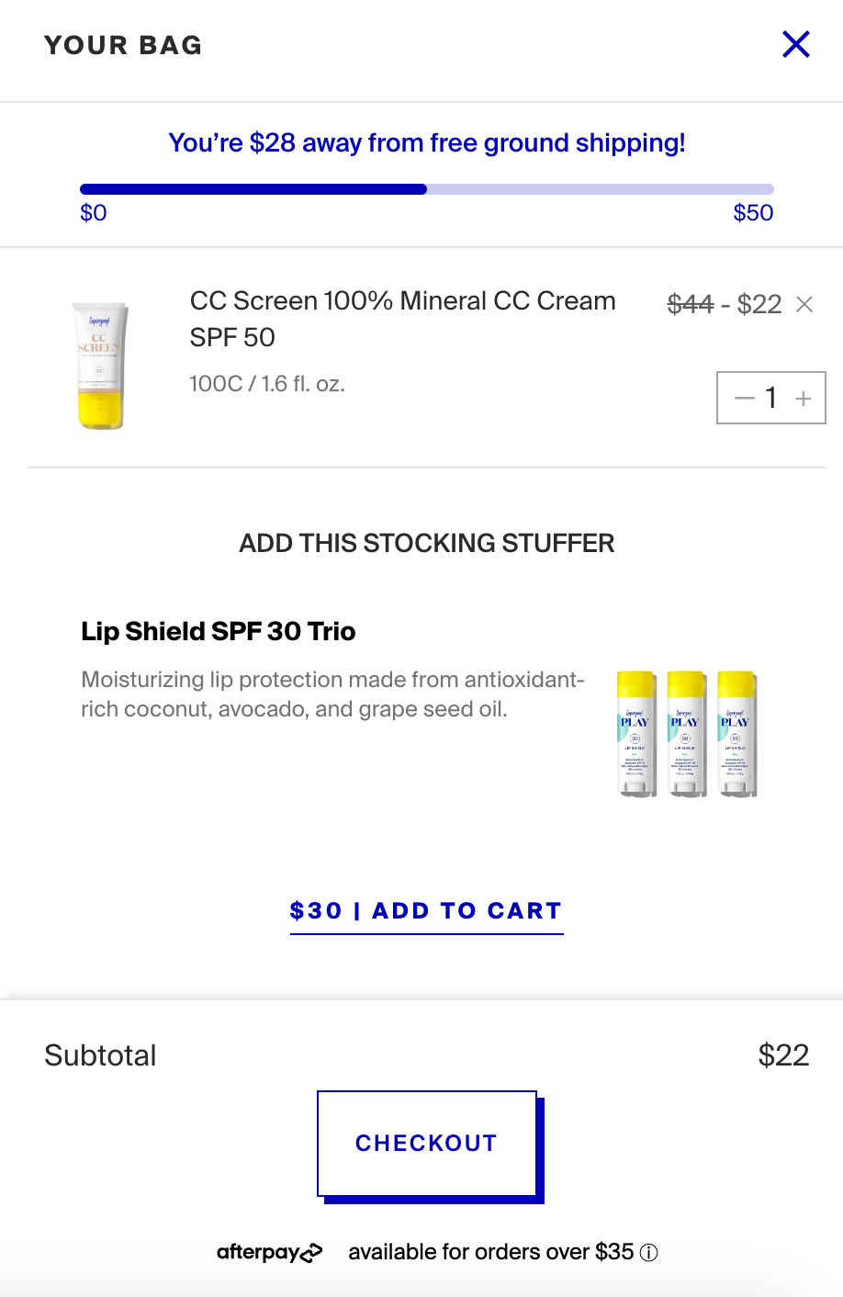Viewport: 843px width, 1297px height.
Task: Click the $0 label under the progress bar
Action: coord(94,212)
